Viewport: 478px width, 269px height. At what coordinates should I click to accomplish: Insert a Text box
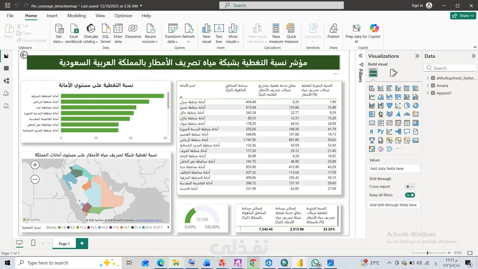pos(219,29)
